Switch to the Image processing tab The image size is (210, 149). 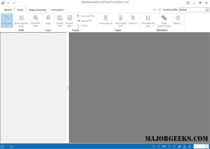click(x=37, y=10)
